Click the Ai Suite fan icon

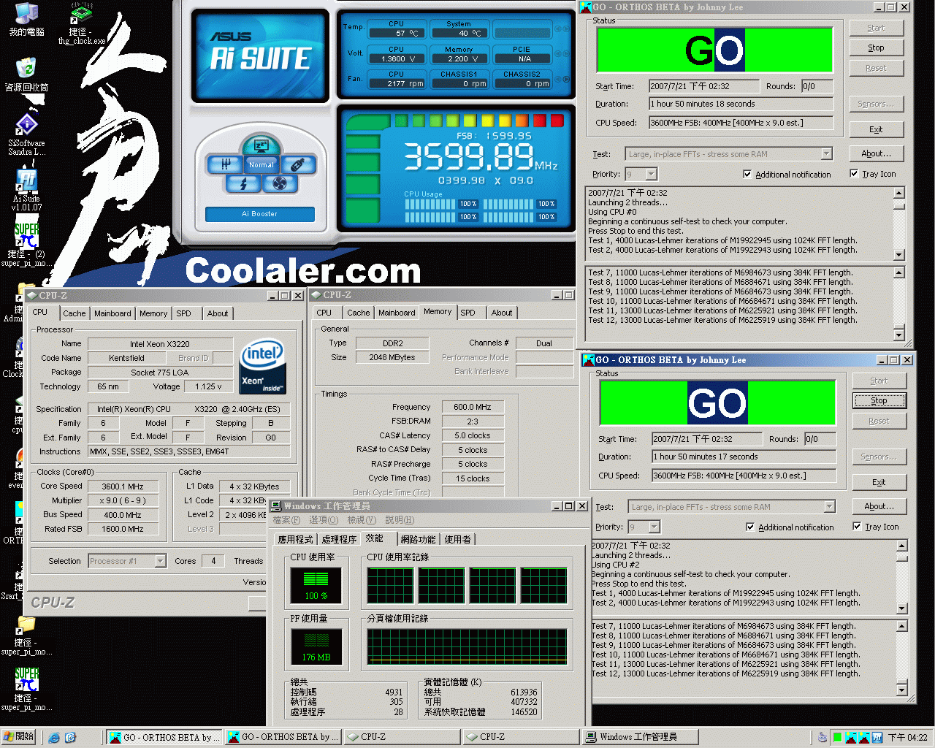pyautogui.click(x=279, y=183)
